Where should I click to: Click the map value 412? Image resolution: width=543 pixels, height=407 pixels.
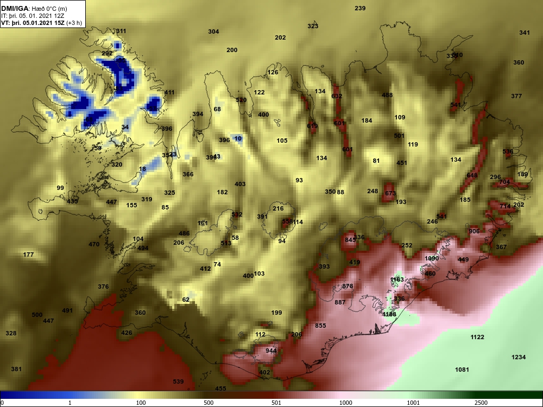pos(205,268)
